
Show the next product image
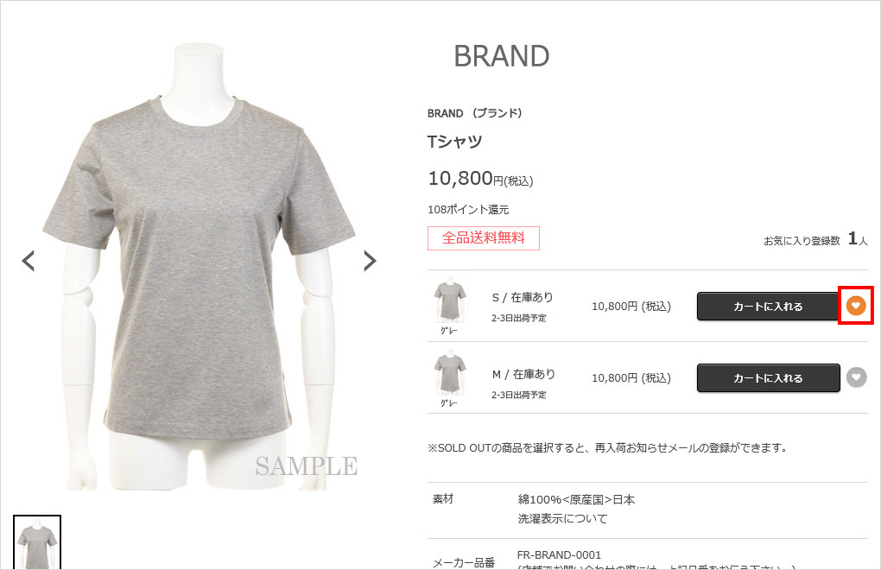tap(369, 261)
